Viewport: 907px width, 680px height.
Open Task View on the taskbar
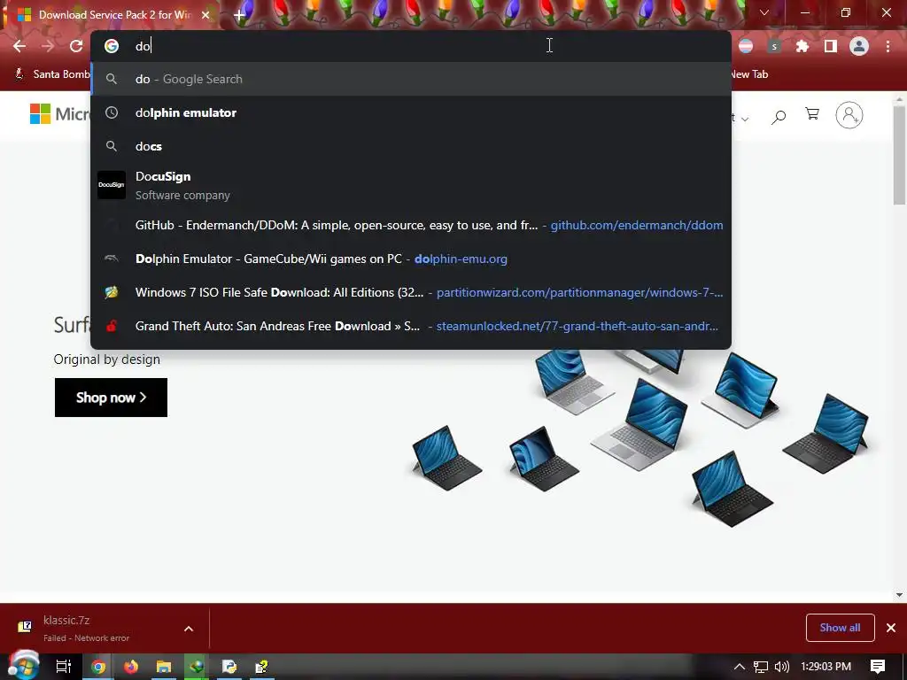click(64, 667)
